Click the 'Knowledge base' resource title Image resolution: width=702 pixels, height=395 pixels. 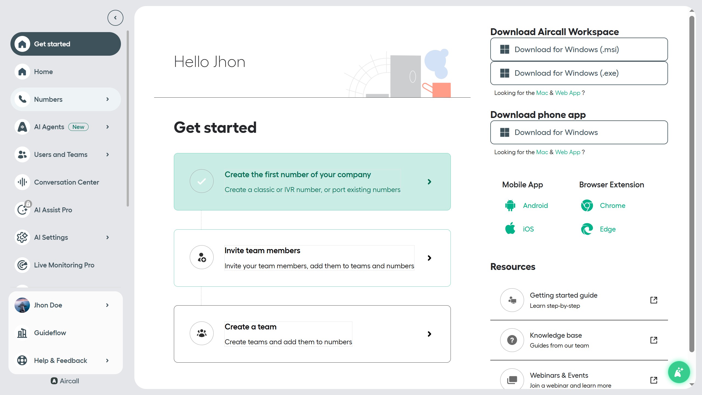click(556, 335)
